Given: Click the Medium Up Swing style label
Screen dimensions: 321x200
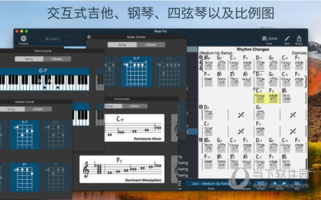Looking at the screenshot, I should click(x=216, y=53).
